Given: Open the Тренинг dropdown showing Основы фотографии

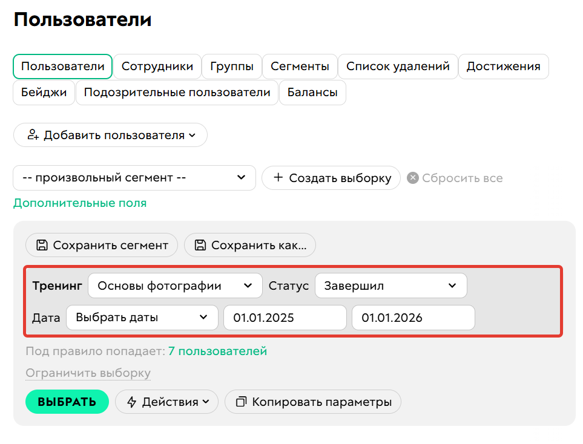Looking at the screenshot, I should pyautogui.click(x=175, y=286).
